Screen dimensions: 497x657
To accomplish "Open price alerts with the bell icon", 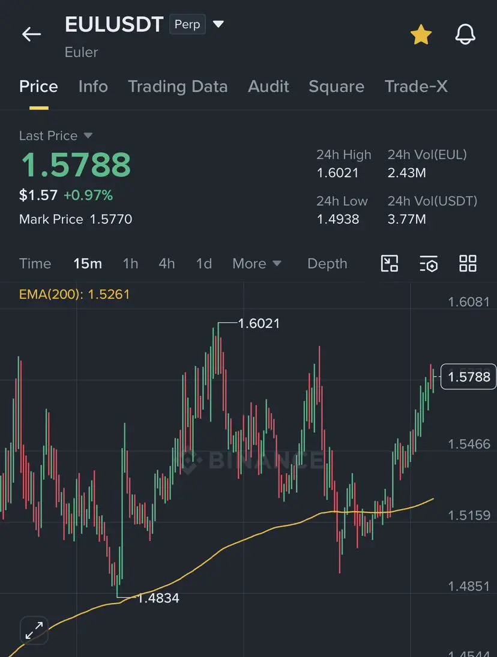I will pos(465,34).
